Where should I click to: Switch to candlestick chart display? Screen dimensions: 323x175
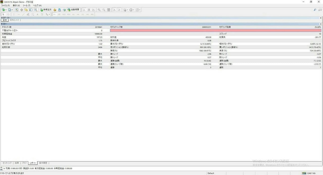[89, 10]
